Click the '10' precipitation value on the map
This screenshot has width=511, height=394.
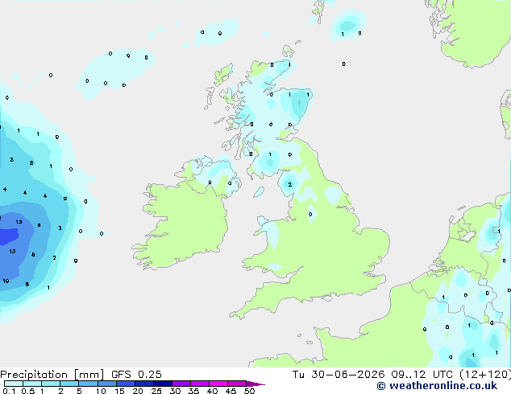(6, 281)
